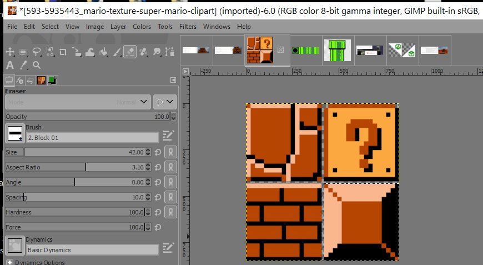Switch to the Tool Options tab

(9, 81)
